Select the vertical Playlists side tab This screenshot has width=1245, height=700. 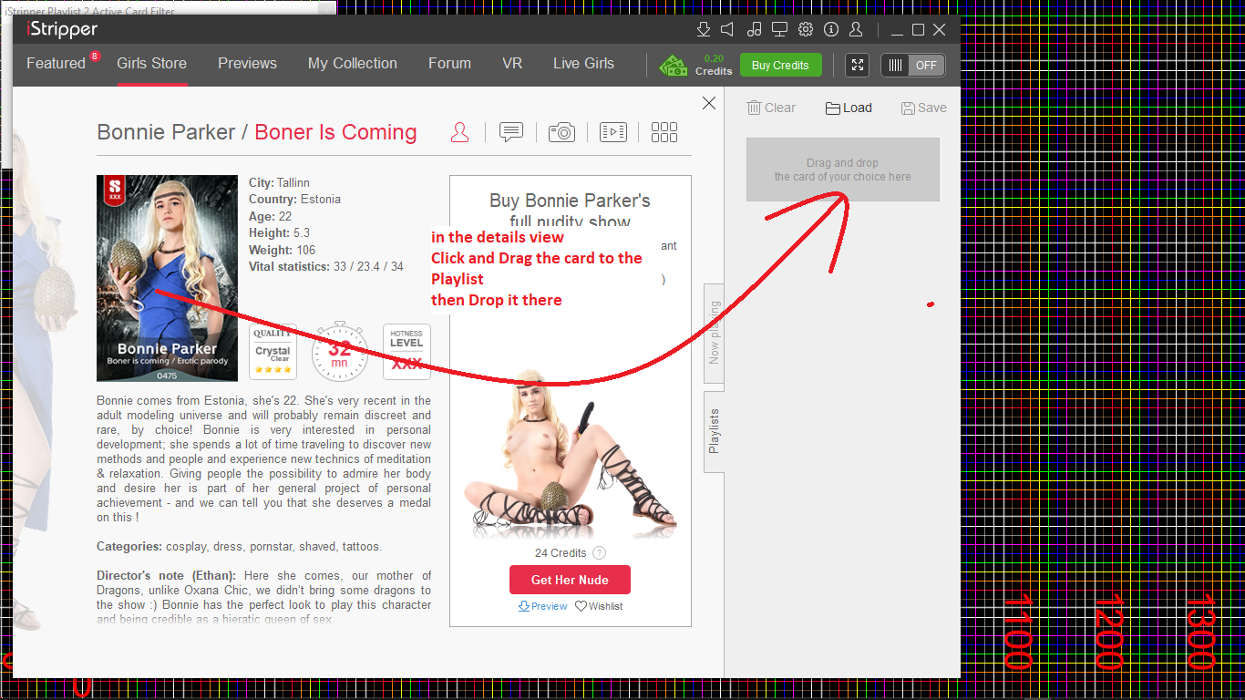pyautogui.click(x=714, y=431)
